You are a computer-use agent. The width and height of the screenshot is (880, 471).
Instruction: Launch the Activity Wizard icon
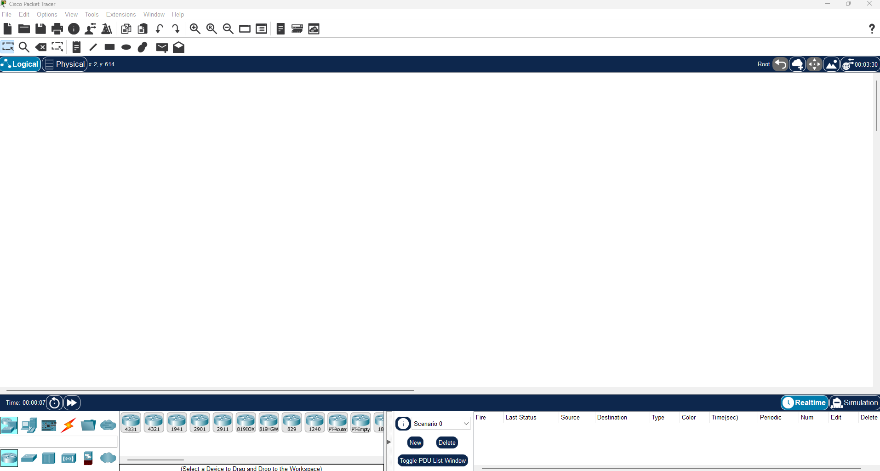107,29
